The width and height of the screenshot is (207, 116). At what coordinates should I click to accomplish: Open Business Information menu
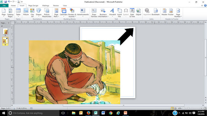[x=103, y=13]
